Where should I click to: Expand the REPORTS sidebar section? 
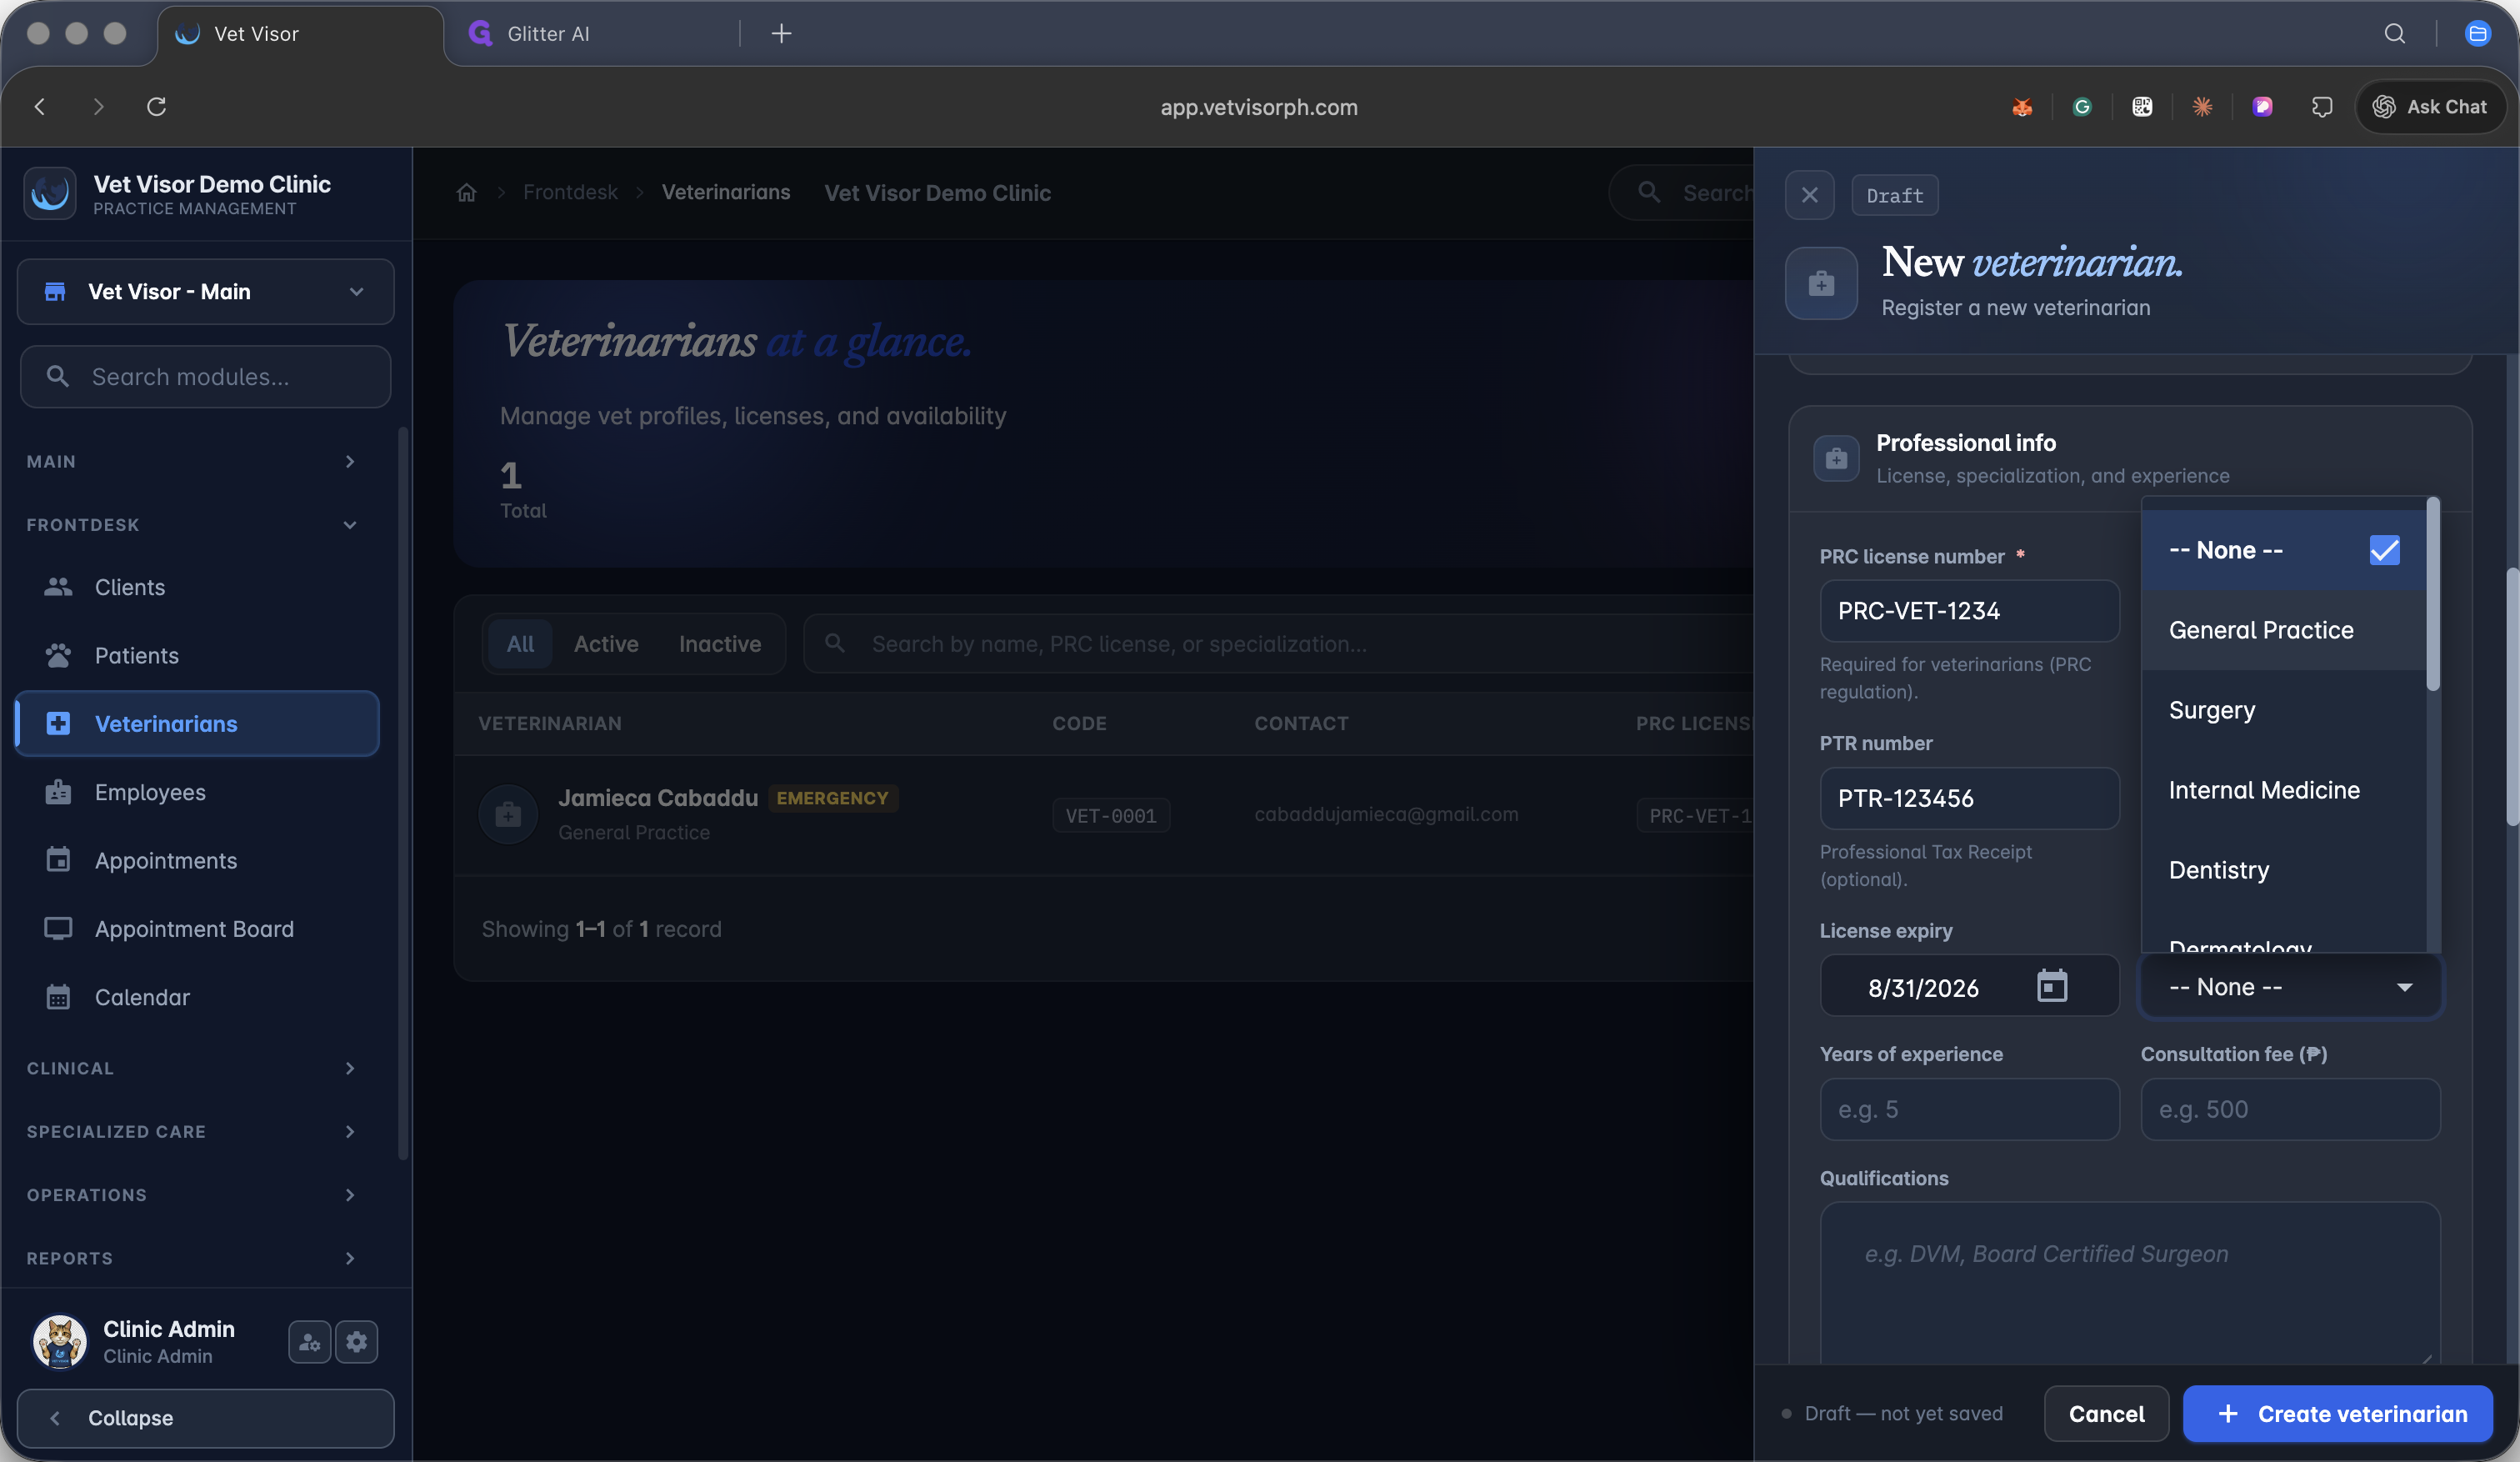click(192, 1257)
